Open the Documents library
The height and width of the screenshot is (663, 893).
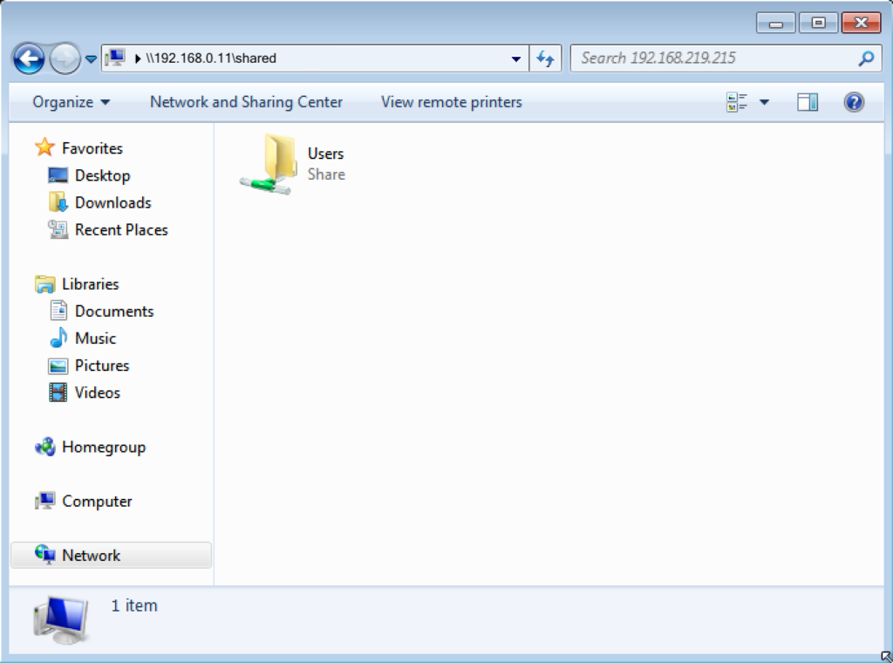pyautogui.click(x=114, y=311)
